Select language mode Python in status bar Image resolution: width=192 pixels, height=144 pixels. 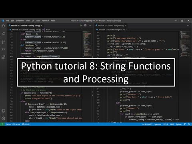178,124
